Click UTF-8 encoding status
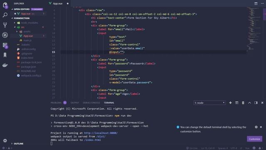This screenshot has height=150, width=266. [234, 148]
